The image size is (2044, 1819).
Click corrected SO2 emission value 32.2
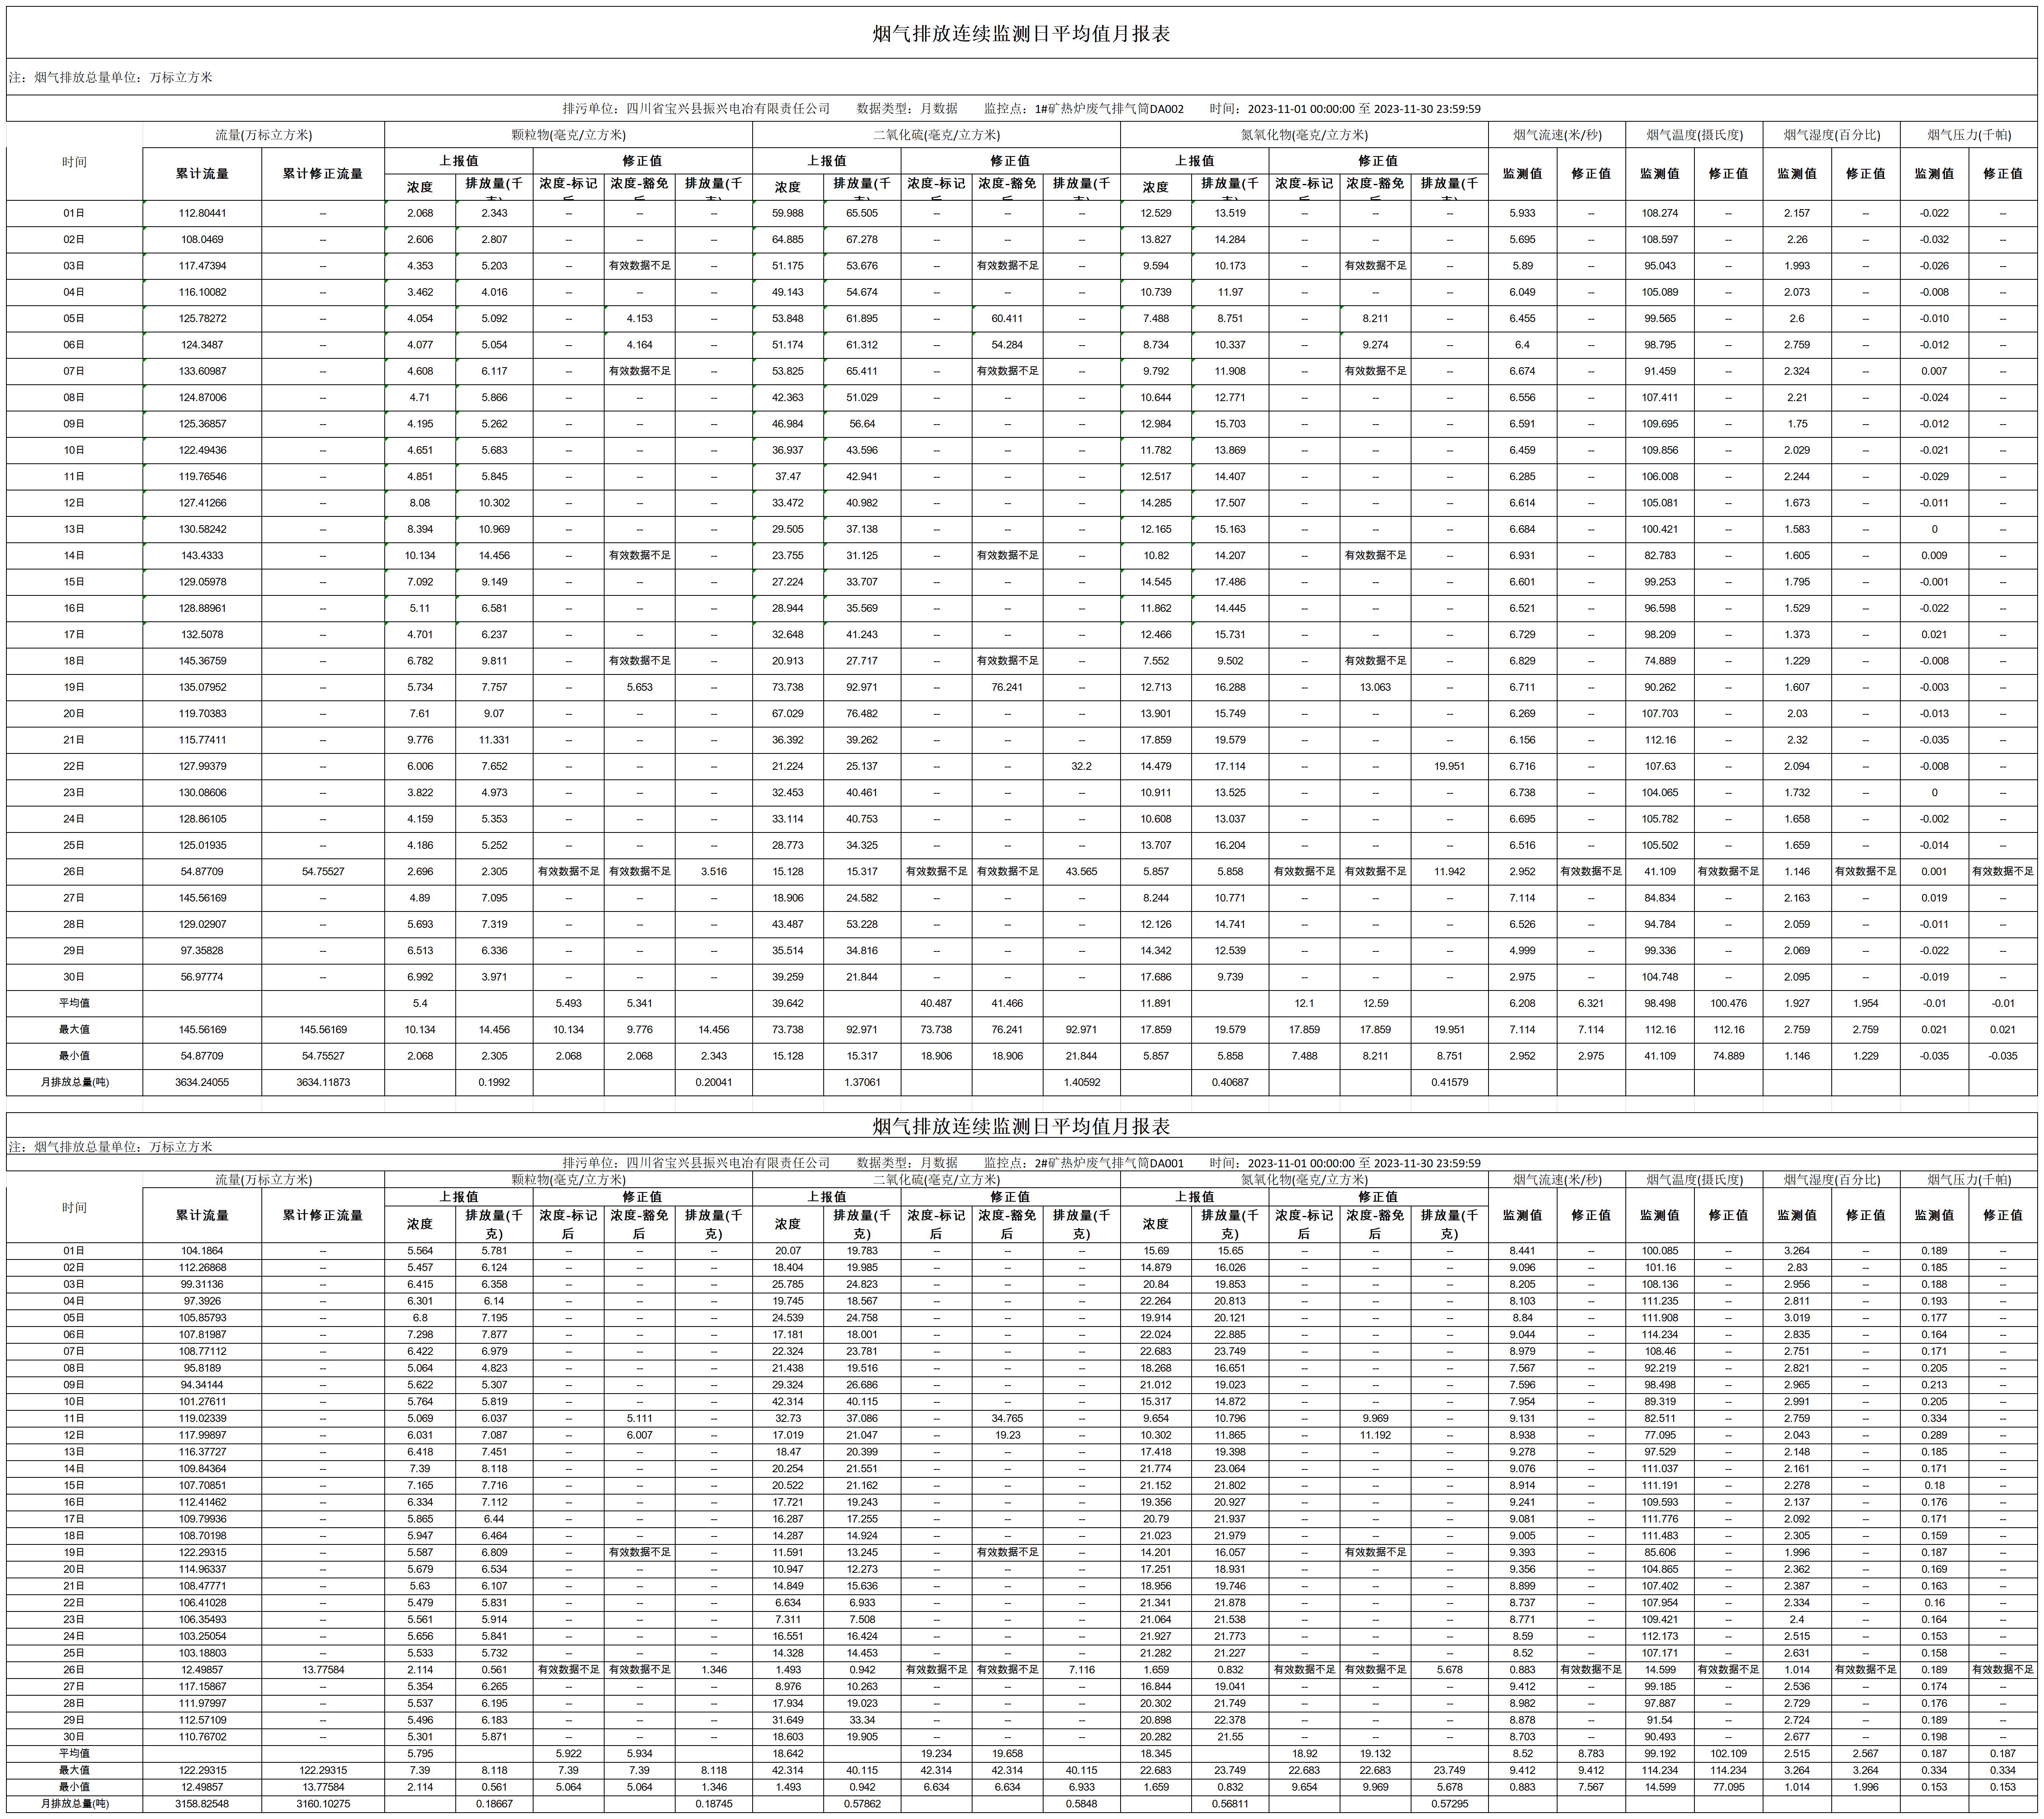(x=1081, y=766)
